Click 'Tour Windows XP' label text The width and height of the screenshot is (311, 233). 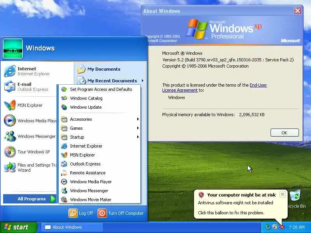click(33, 152)
